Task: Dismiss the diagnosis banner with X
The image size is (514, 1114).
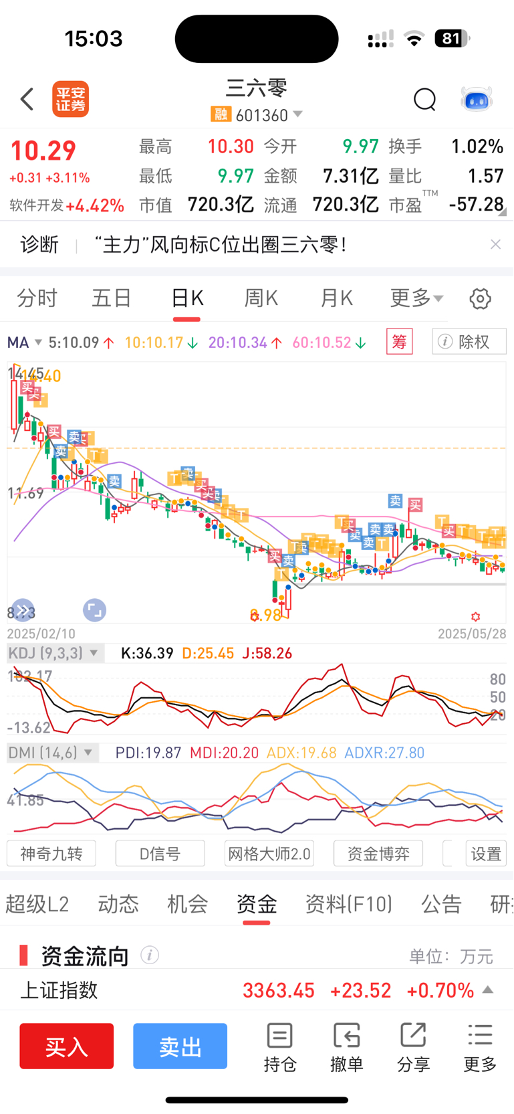Action: pos(495,244)
